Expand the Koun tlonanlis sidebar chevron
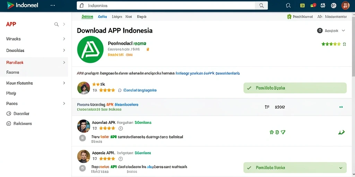Image resolution: width=355 pixels, height=177 pixels. pyautogui.click(x=64, y=83)
